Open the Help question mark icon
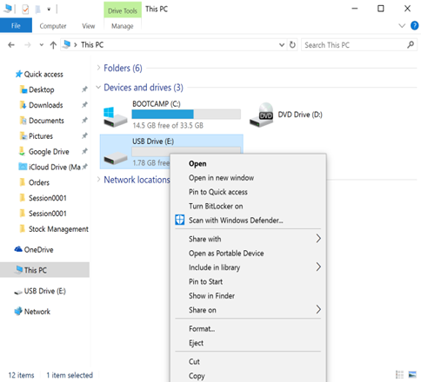 tap(414, 26)
